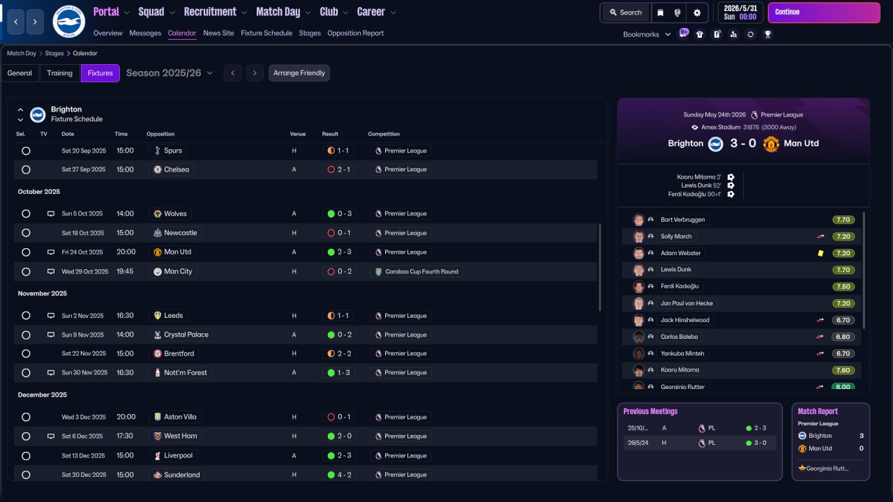The image size is (893, 502).
Task: Open the trophy bookmark icon
Action: 767,34
